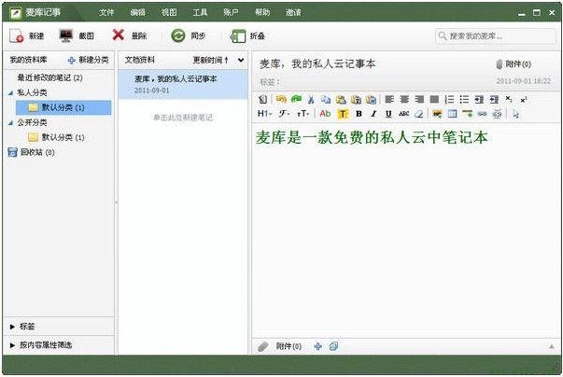Open the note list sort dropdown arrow

click(241, 61)
